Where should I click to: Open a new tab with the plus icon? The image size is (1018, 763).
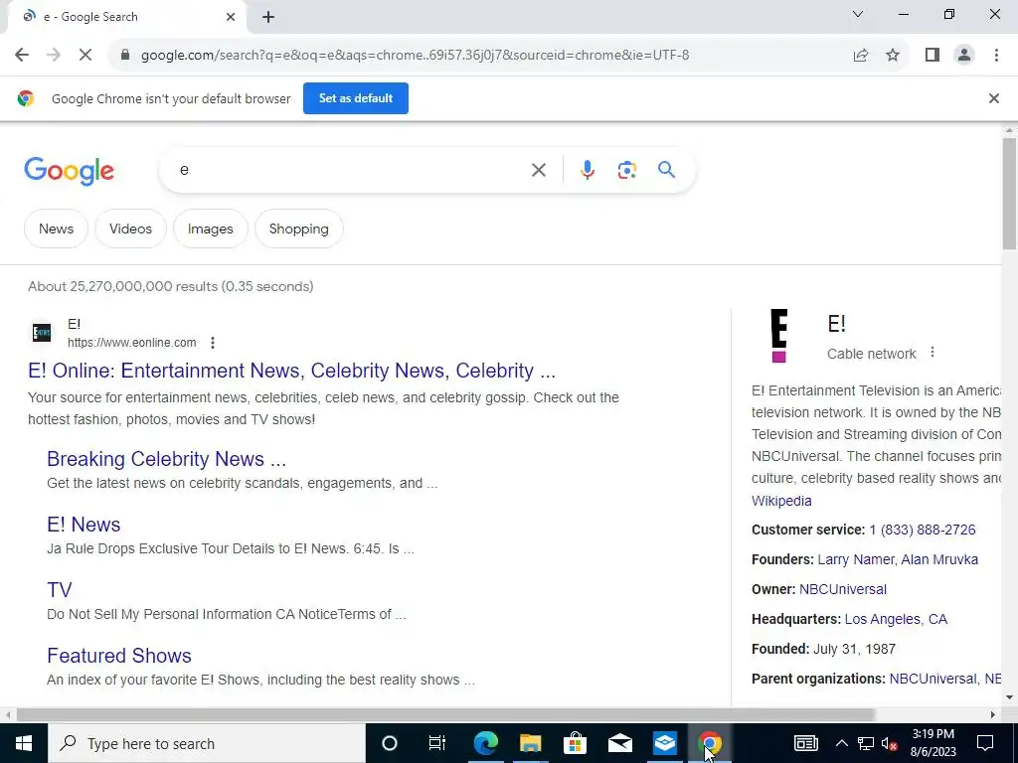[268, 18]
